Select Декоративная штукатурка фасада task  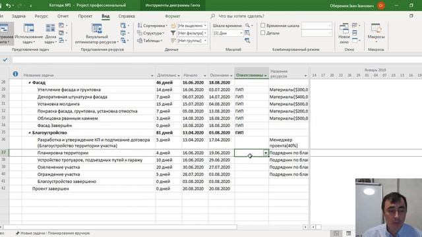pos(72,97)
